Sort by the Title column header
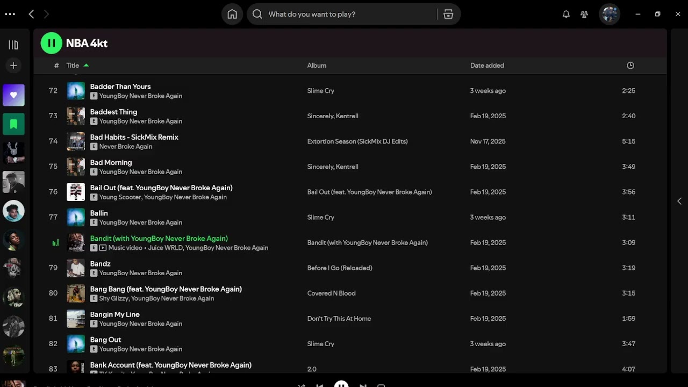 73,66
